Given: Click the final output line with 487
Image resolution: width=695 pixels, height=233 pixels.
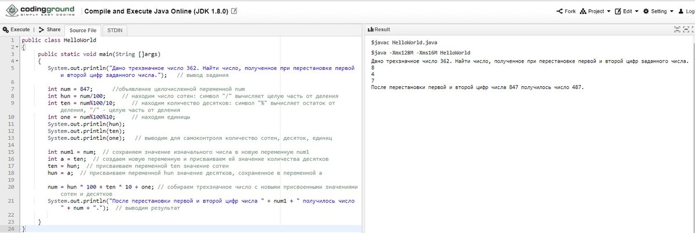Looking at the screenshot, I should (478, 88).
